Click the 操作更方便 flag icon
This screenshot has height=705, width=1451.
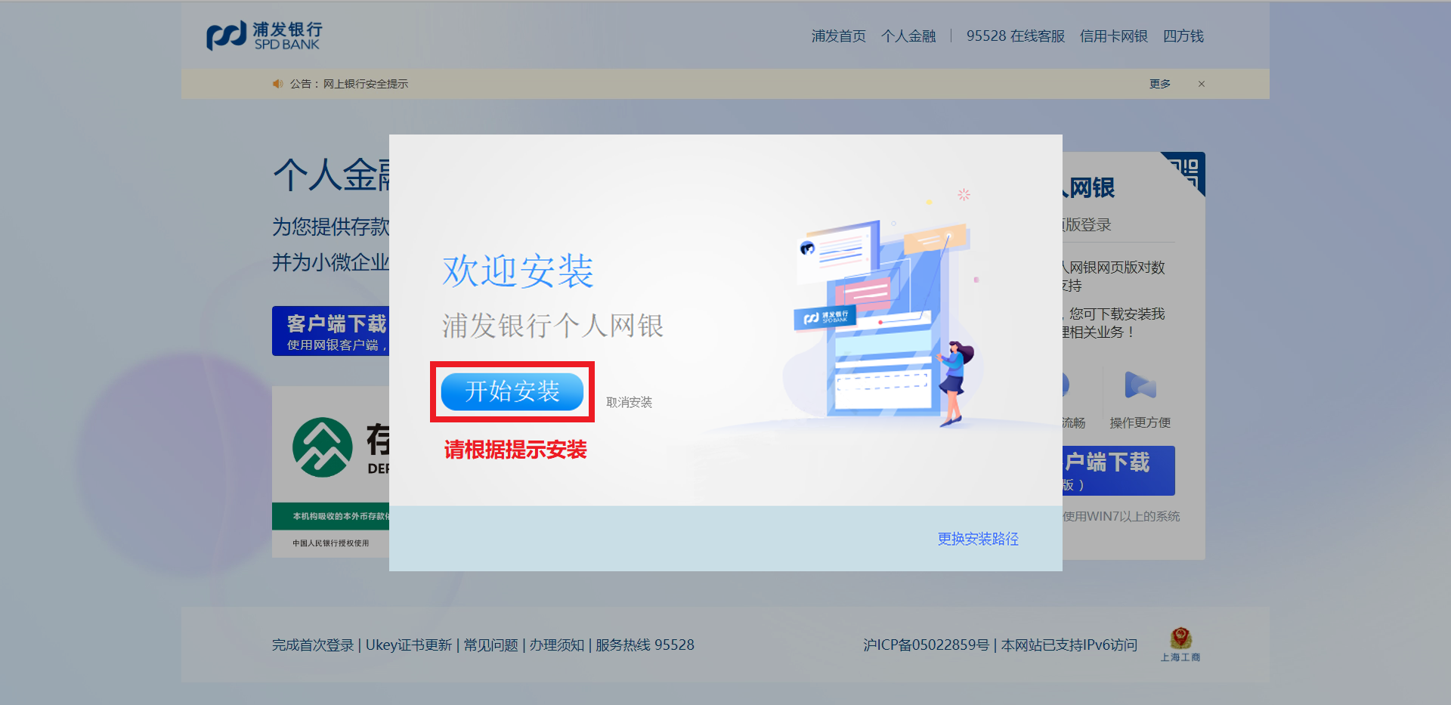1140,385
